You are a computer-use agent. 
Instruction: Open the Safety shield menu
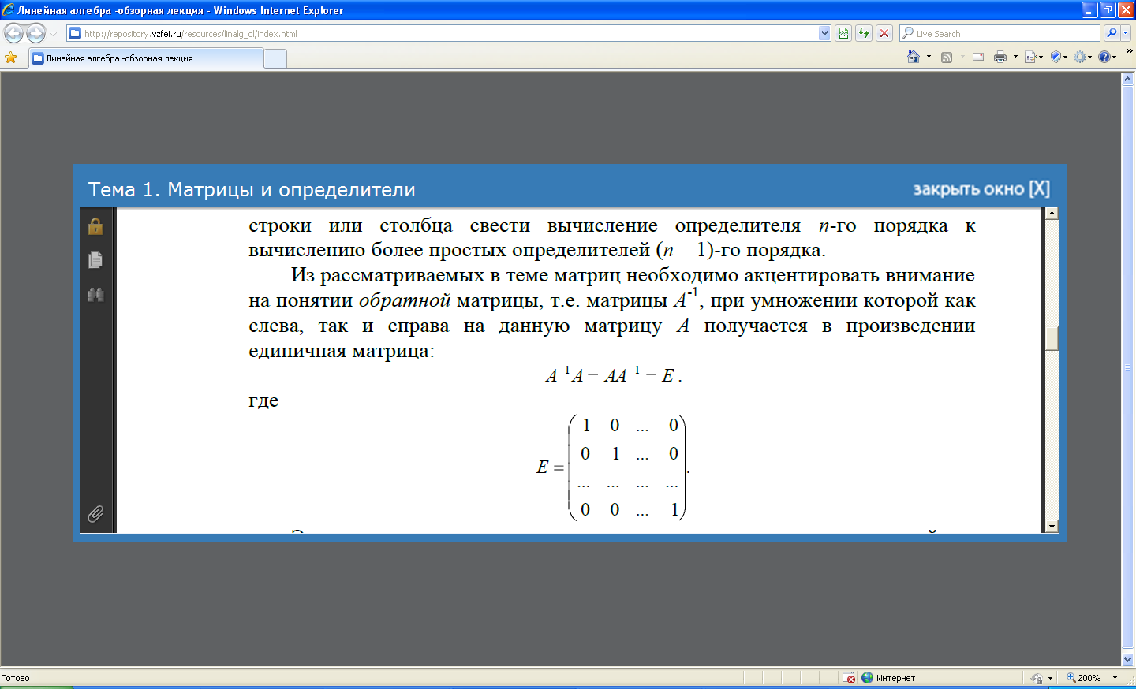tap(1059, 57)
